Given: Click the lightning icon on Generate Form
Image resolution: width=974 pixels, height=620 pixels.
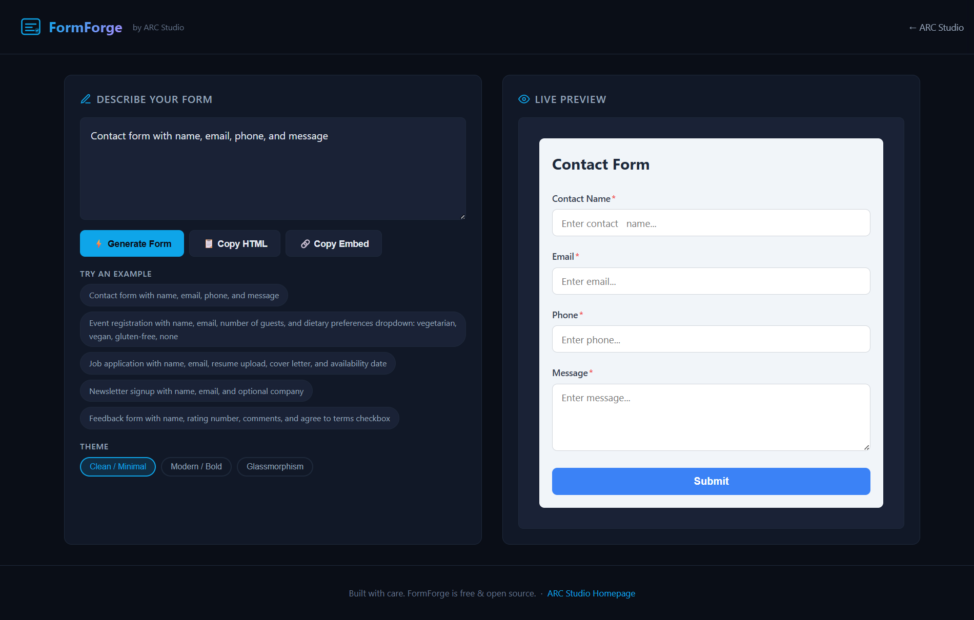Looking at the screenshot, I should tap(98, 243).
